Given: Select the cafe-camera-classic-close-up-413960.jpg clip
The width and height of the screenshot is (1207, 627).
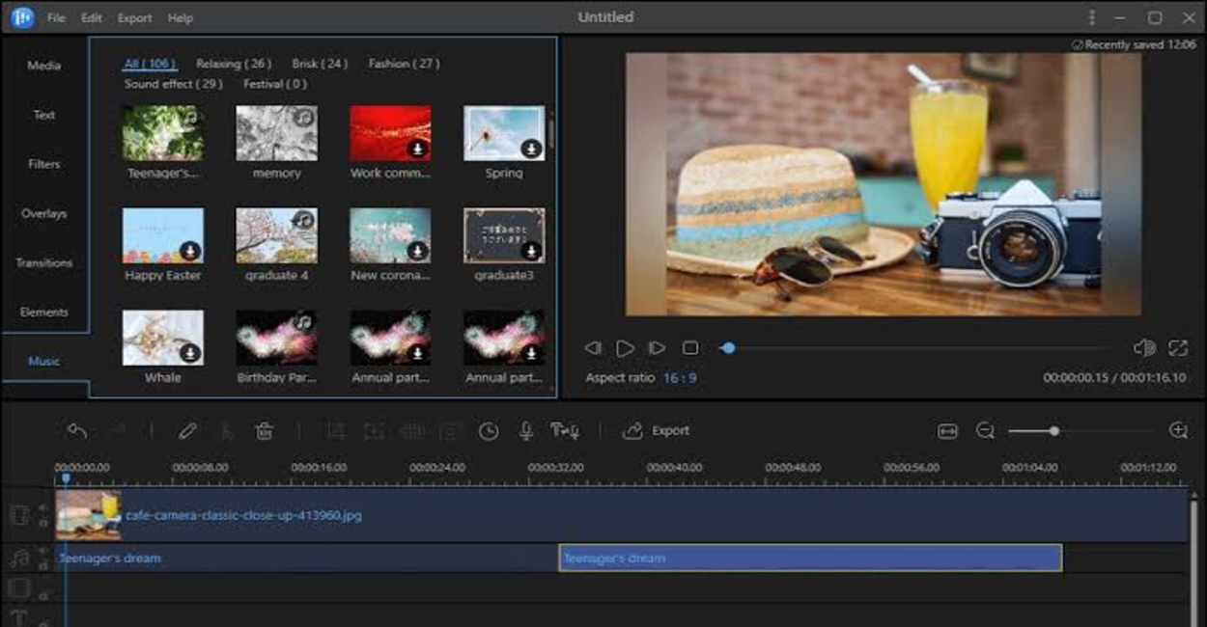Looking at the screenshot, I should pos(621,515).
